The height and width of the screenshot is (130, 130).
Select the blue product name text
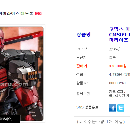119,35
